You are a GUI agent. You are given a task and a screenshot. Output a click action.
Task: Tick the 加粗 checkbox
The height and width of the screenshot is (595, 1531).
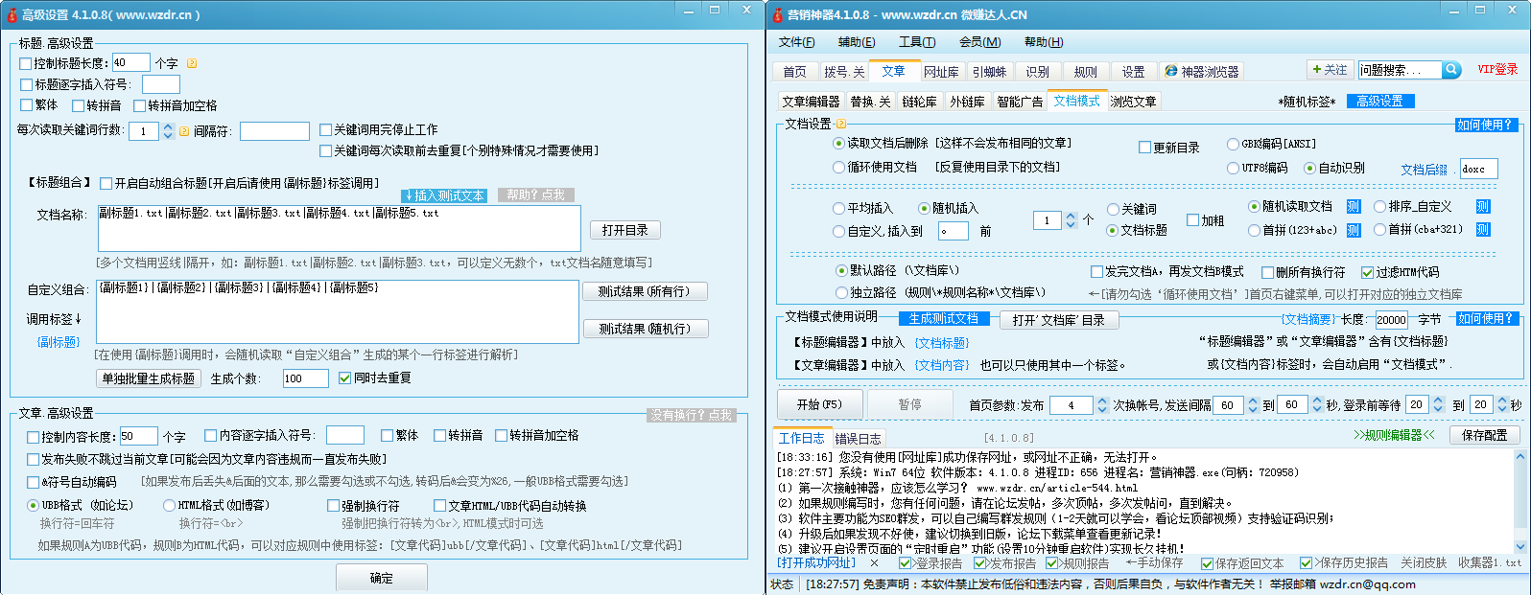pos(1193,220)
